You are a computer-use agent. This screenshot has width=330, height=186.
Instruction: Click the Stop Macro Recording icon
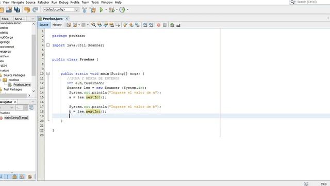(165, 25)
